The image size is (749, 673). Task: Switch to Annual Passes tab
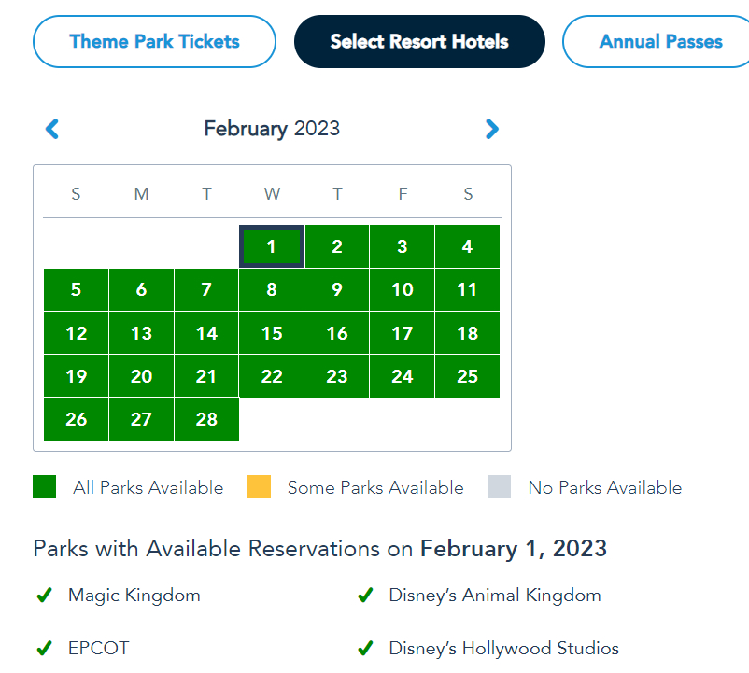[x=660, y=42]
